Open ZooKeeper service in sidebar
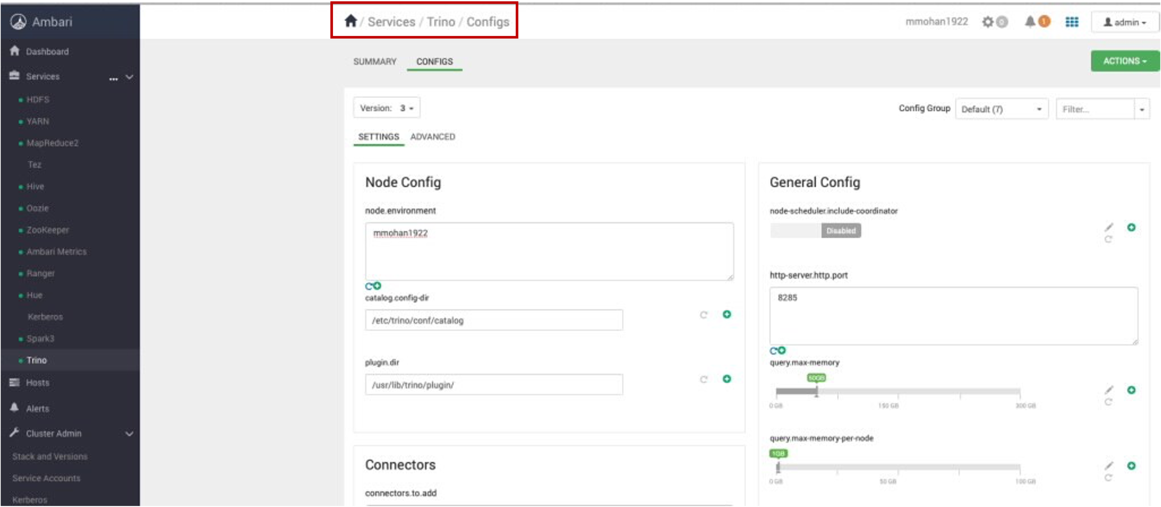 47,230
